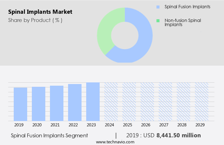
Task: Click the Spinal Fusion Implants legend swatch
Action: click(x=158, y=7)
